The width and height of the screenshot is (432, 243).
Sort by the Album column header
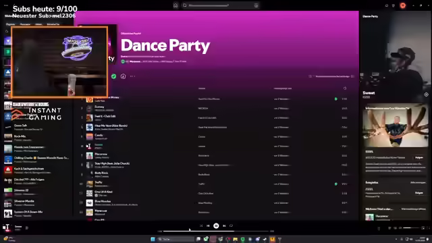tap(202, 88)
